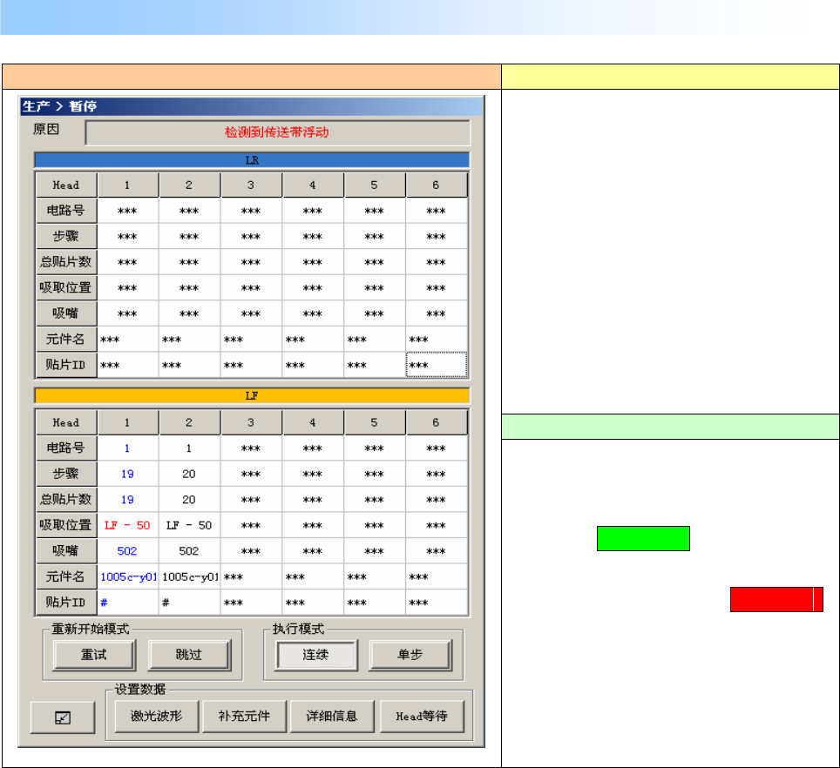Click the blue LR section bar
Screen dimensions: 840x768
252,160
